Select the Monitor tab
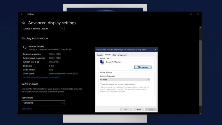The image size is (222, 125). click(108, 55)
